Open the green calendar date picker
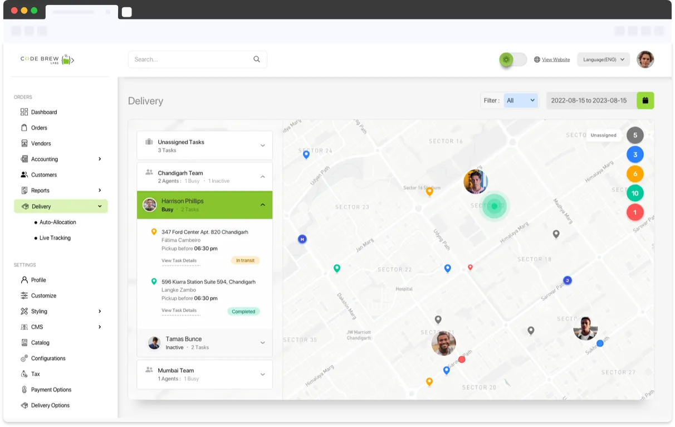 (x=645, y=100)
